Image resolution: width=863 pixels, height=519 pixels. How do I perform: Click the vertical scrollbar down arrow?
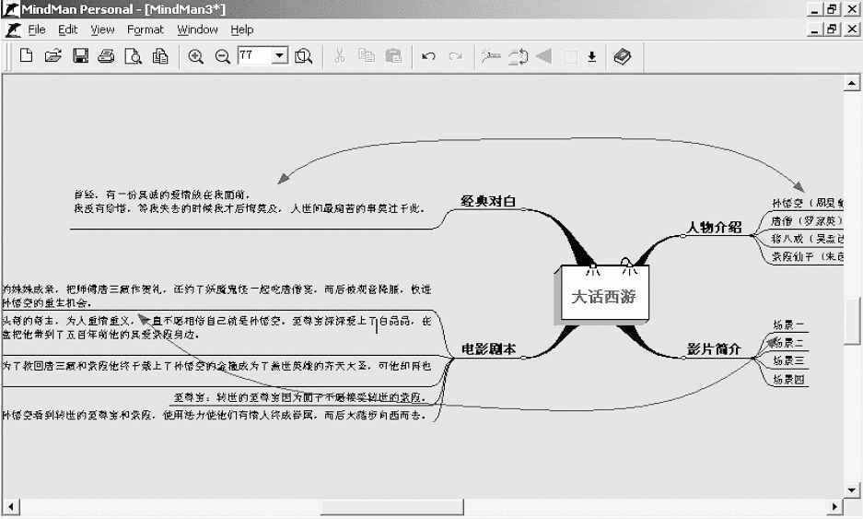click(851, 490)
